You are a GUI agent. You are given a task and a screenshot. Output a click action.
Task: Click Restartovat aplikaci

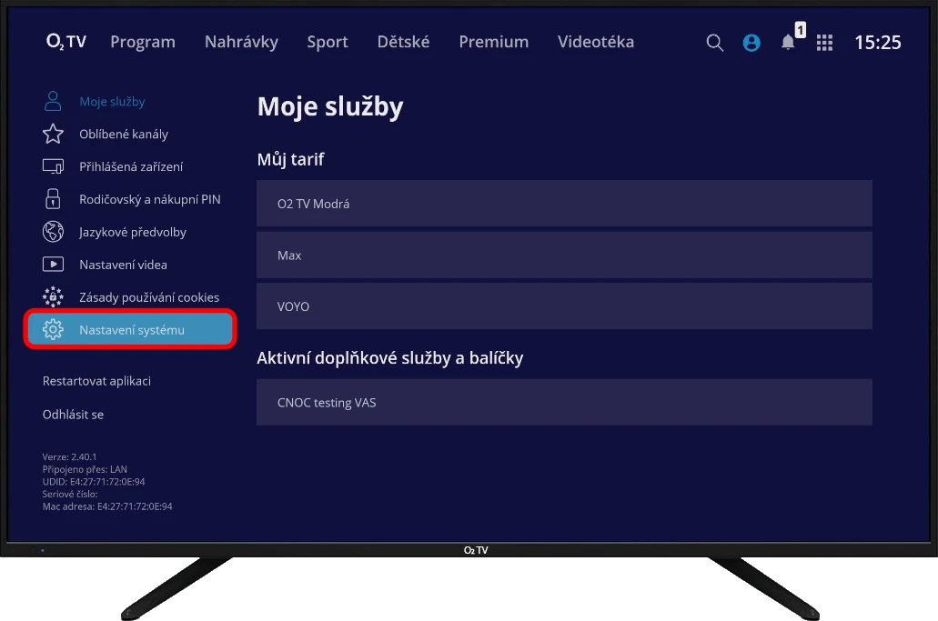coord(96,381)
